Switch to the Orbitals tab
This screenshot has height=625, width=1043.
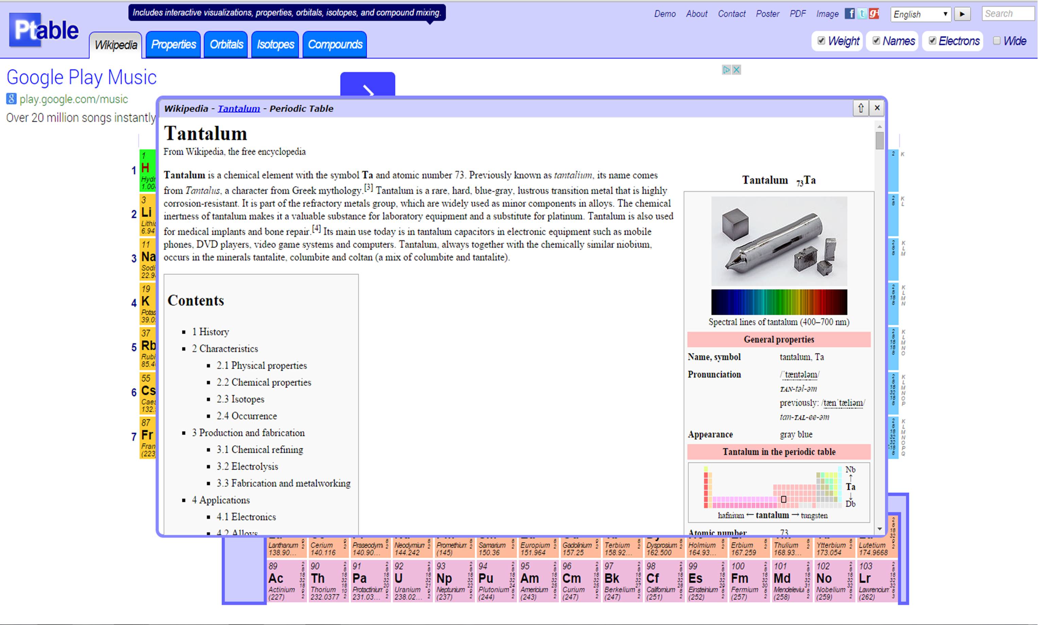(226, 44)
